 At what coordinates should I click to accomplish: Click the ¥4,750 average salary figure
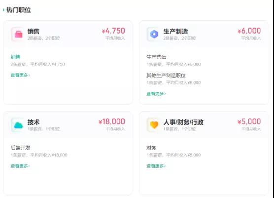[x=113, y=31]
